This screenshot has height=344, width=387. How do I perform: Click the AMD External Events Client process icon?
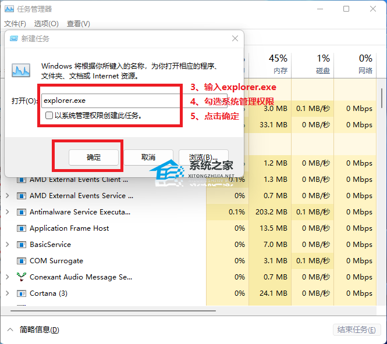pyautogui.click(x=22, y=180)
